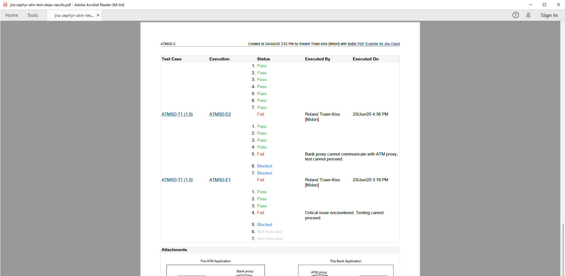The image size is (565, 276).
Task: Click the vertical scrollbar thumb
Action: coord(563,250)
